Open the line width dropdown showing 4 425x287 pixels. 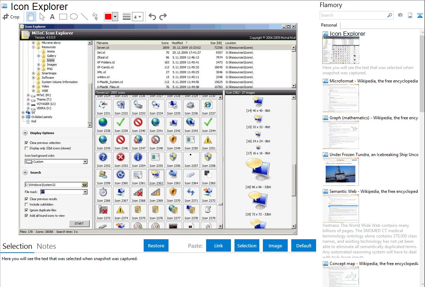click(x=137, y=17)
